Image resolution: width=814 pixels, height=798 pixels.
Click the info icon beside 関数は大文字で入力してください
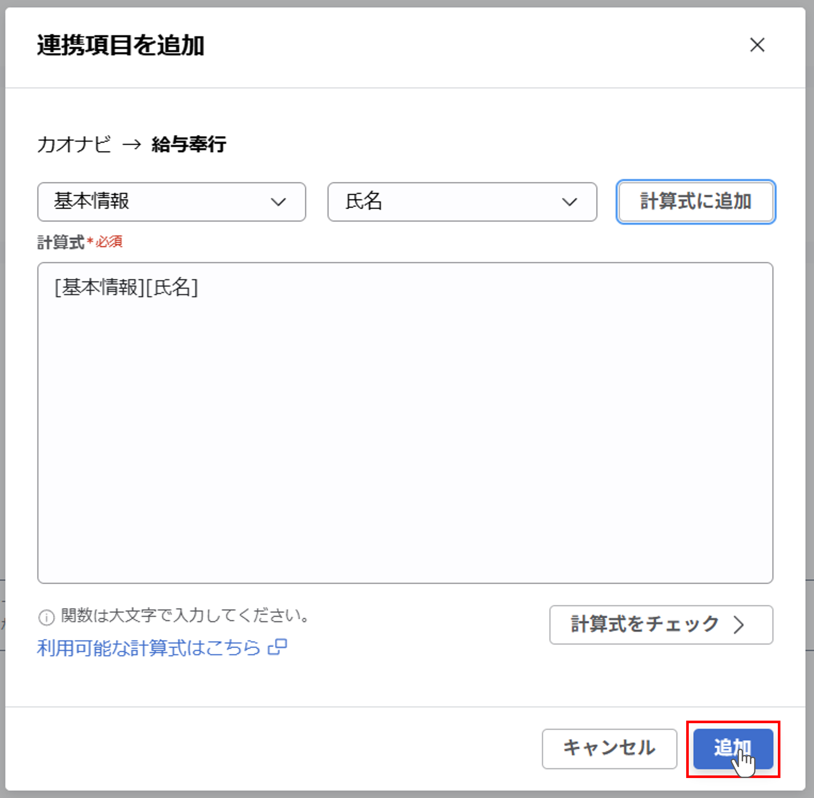(x=46, y=617)
